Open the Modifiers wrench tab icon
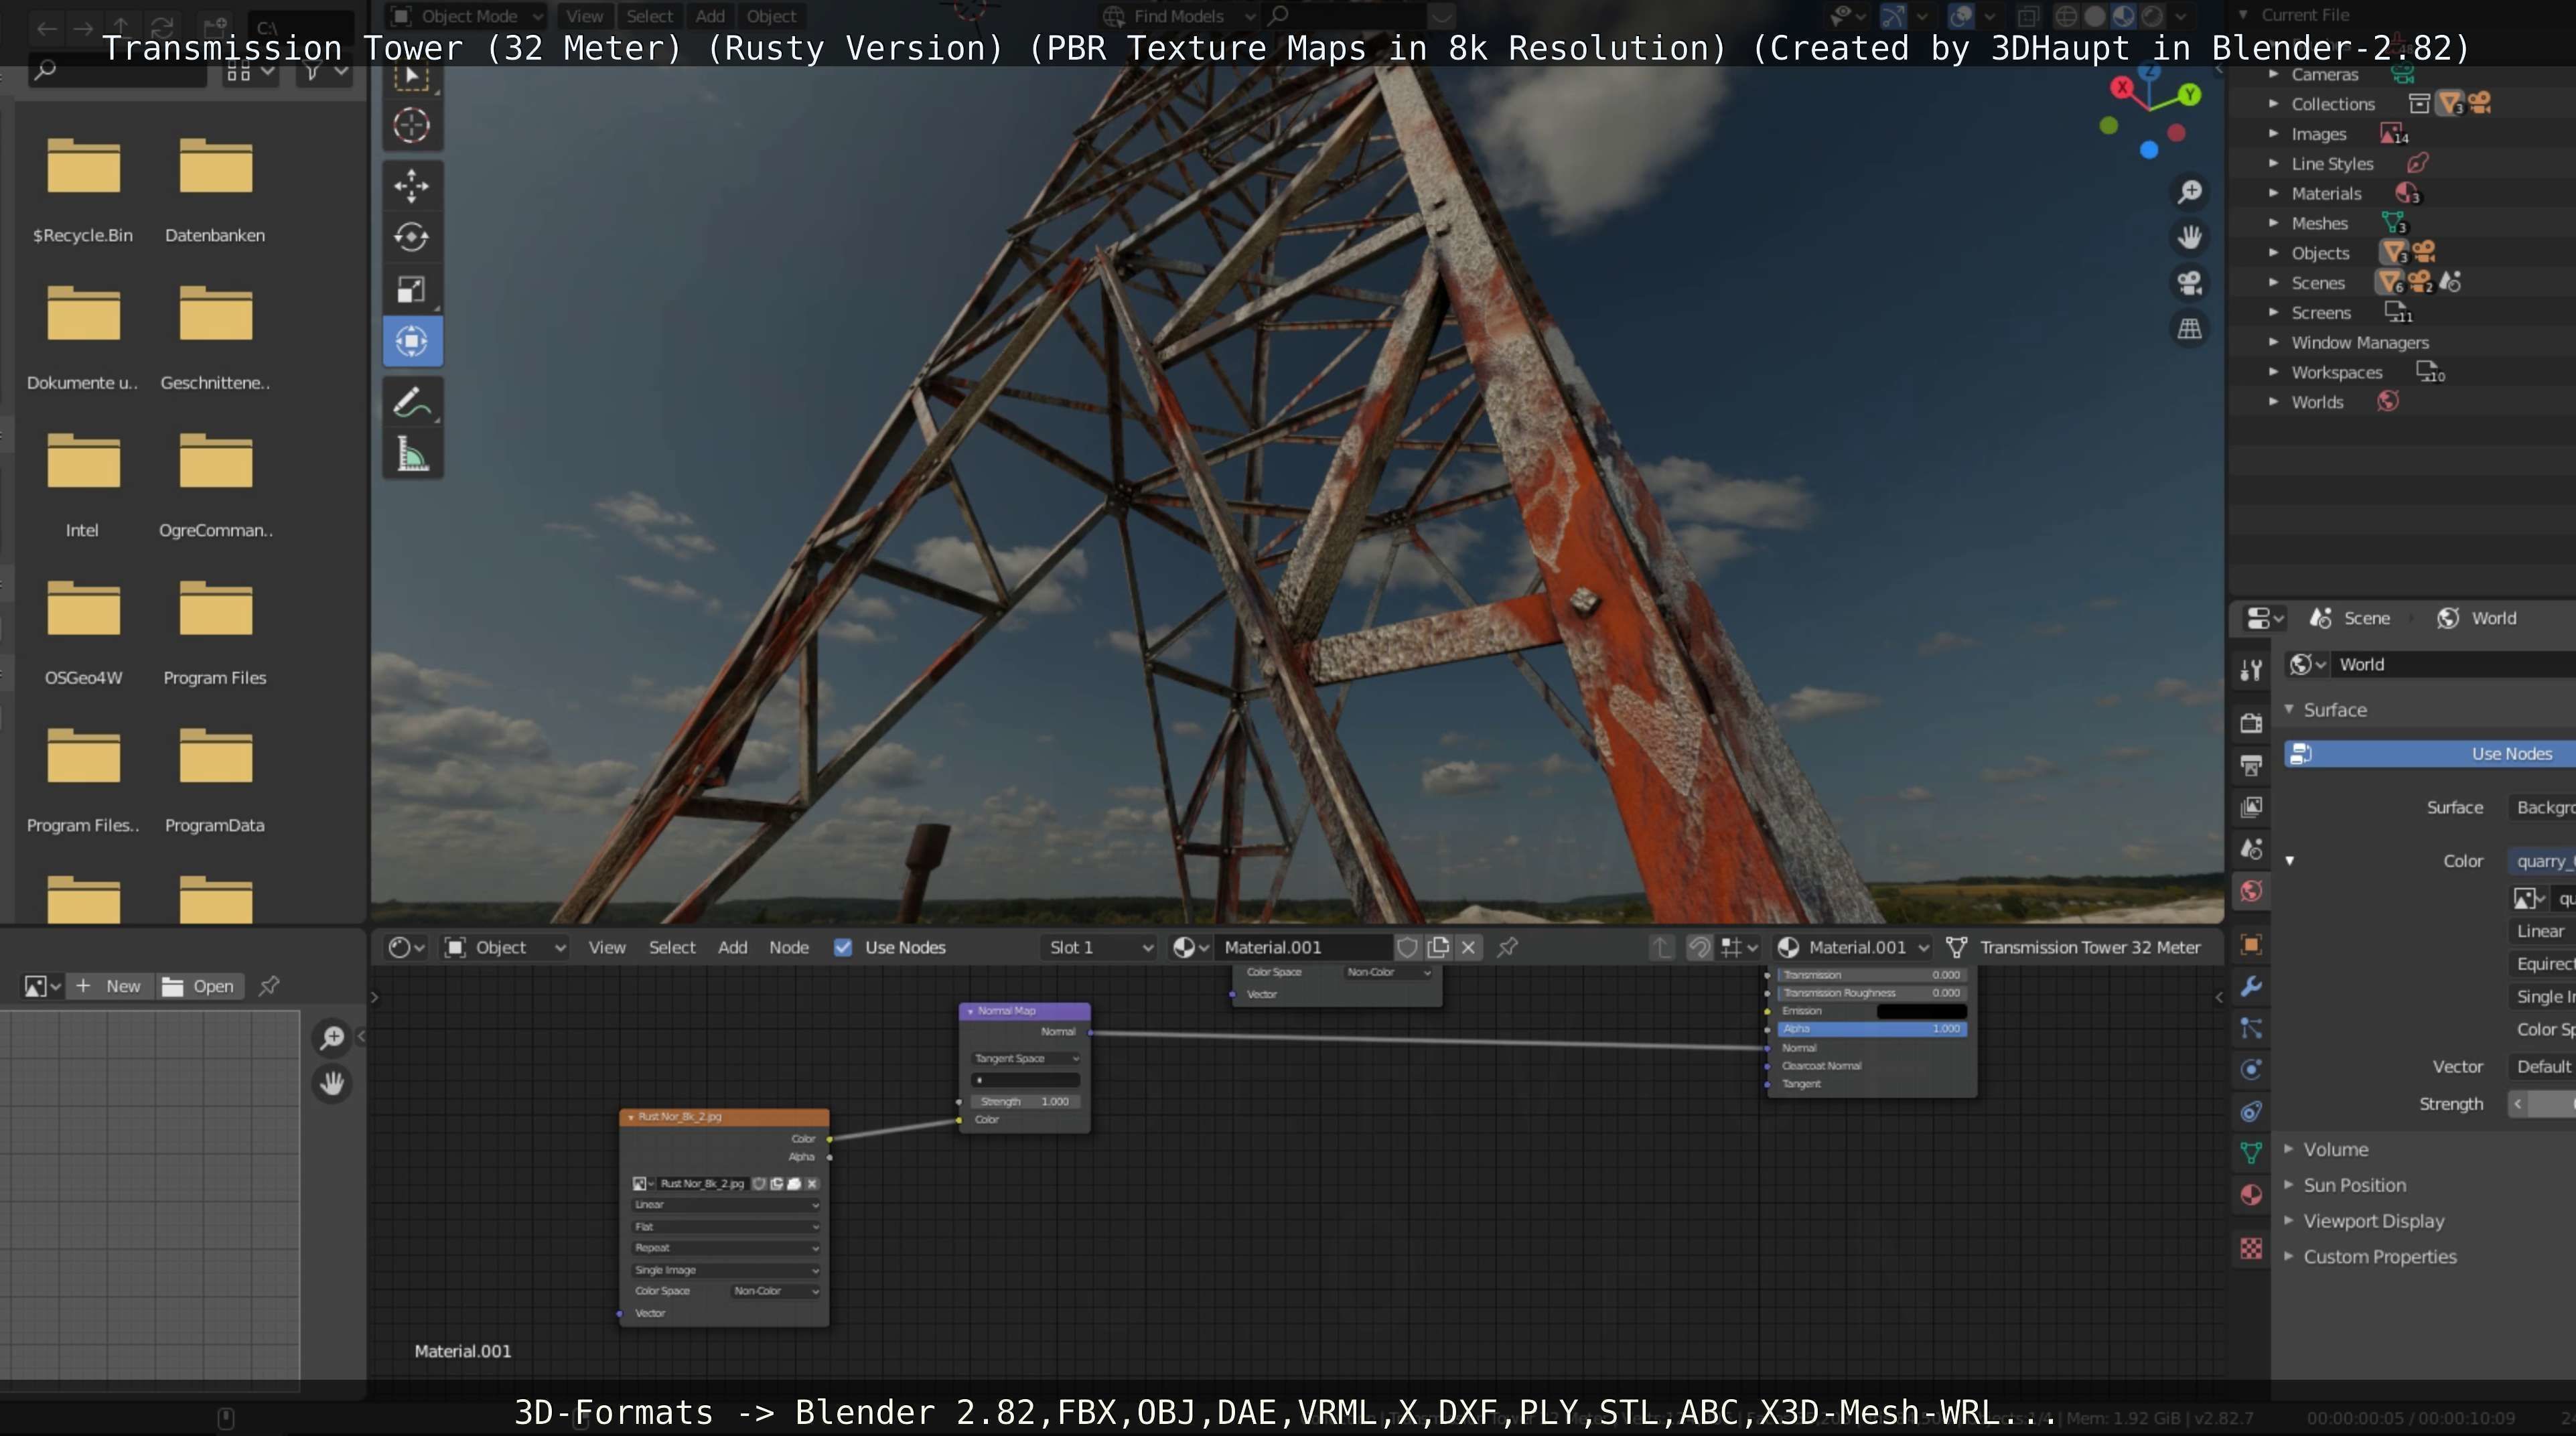The image size is (2576, 1436). tap(2250, 986)
